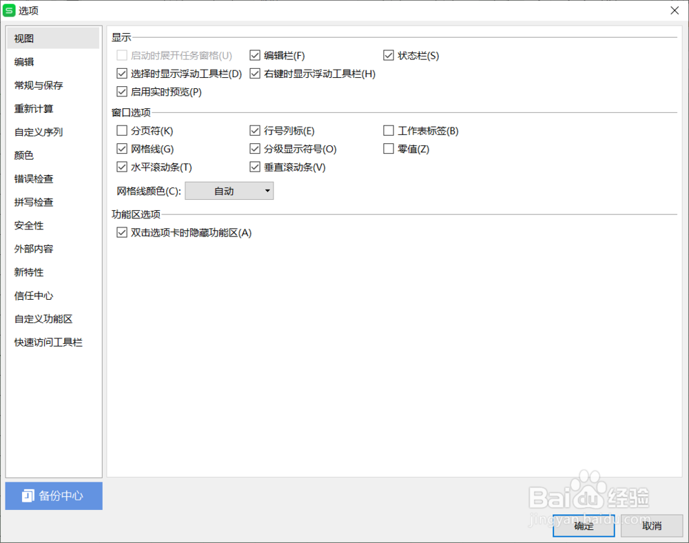Viewport: 689px width, 543px height.
Task: Open the 备份中心 backup center
Action: point(54,495)
